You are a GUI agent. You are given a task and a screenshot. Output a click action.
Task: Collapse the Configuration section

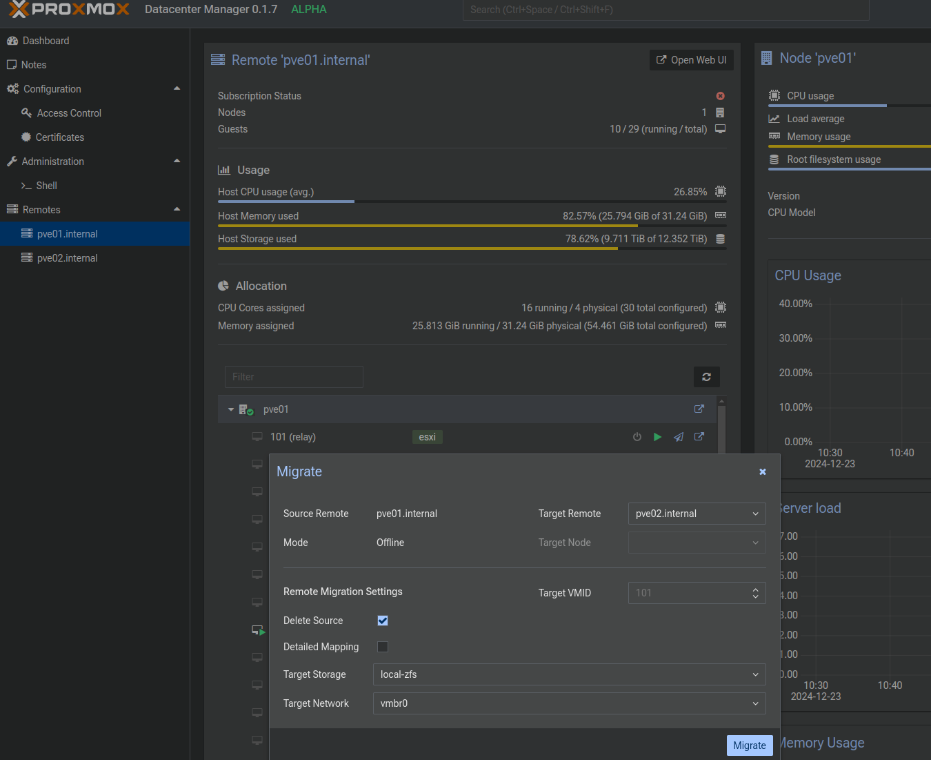coord(177,88)
